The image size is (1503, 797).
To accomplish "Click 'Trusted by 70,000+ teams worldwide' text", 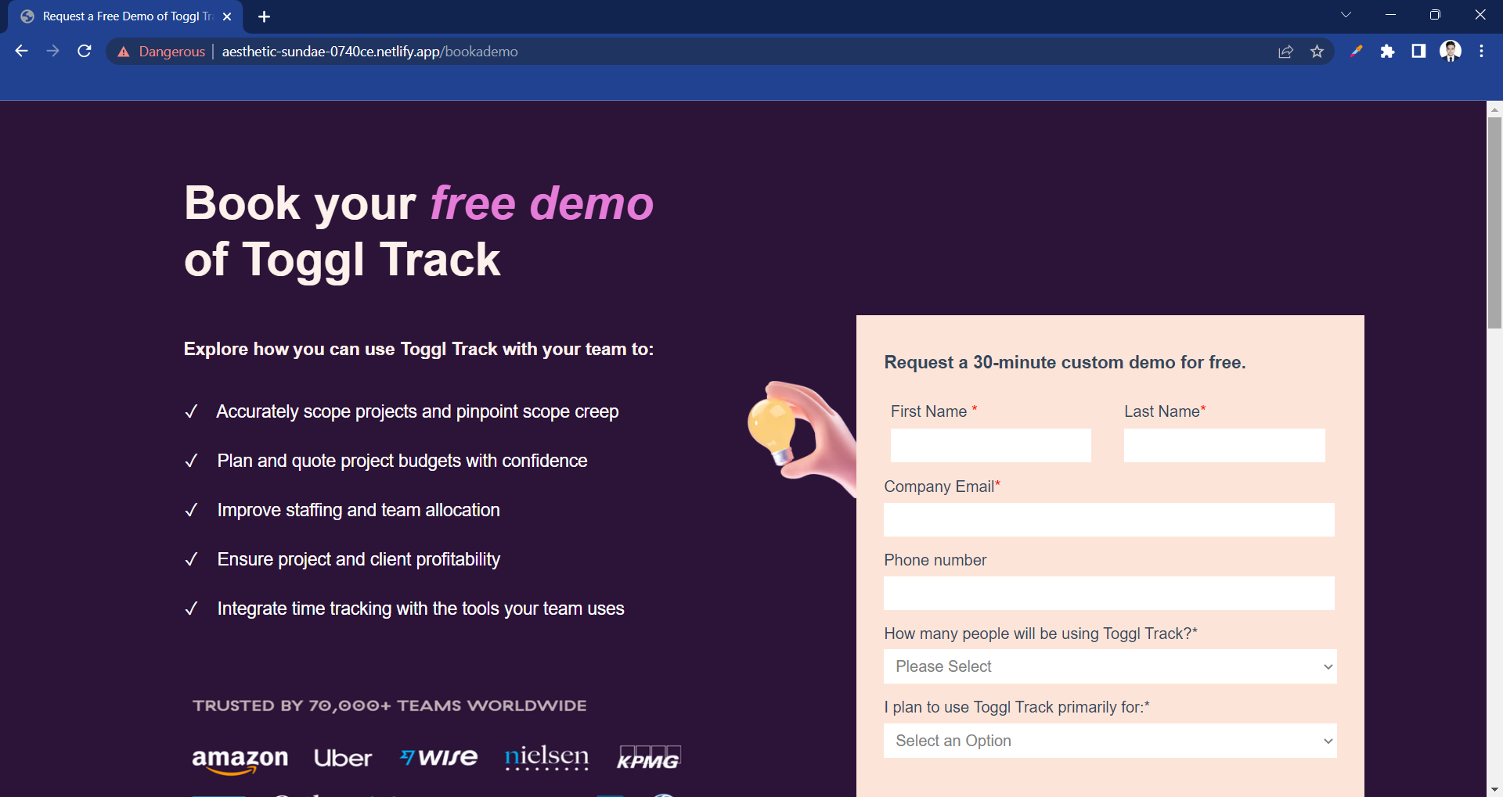I will click(x=390, y=705).
